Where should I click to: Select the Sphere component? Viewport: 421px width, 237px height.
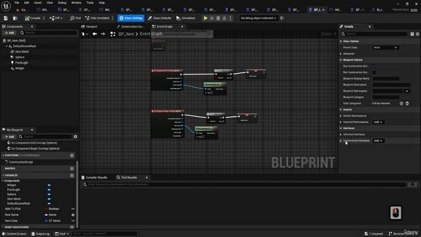point(20,57)
